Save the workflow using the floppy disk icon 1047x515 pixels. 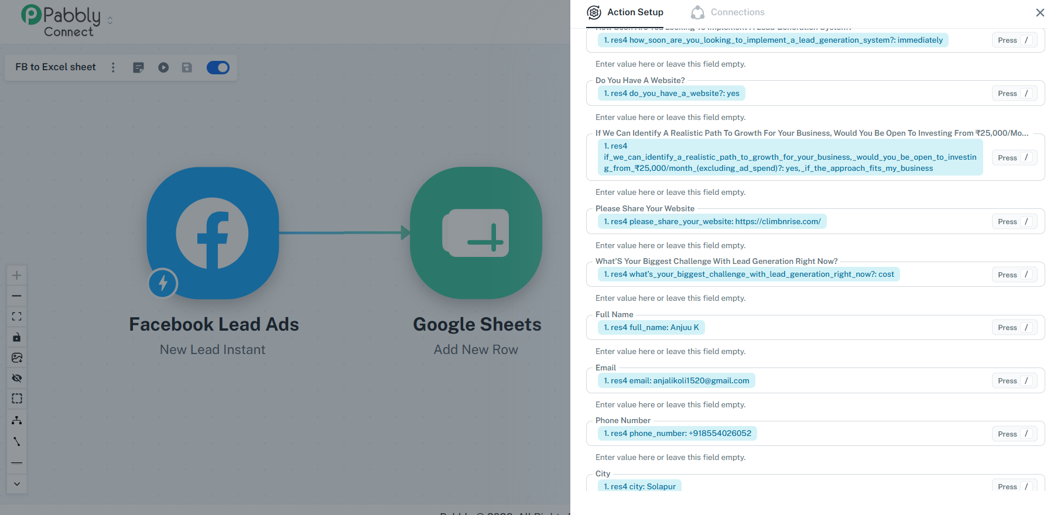187,67
